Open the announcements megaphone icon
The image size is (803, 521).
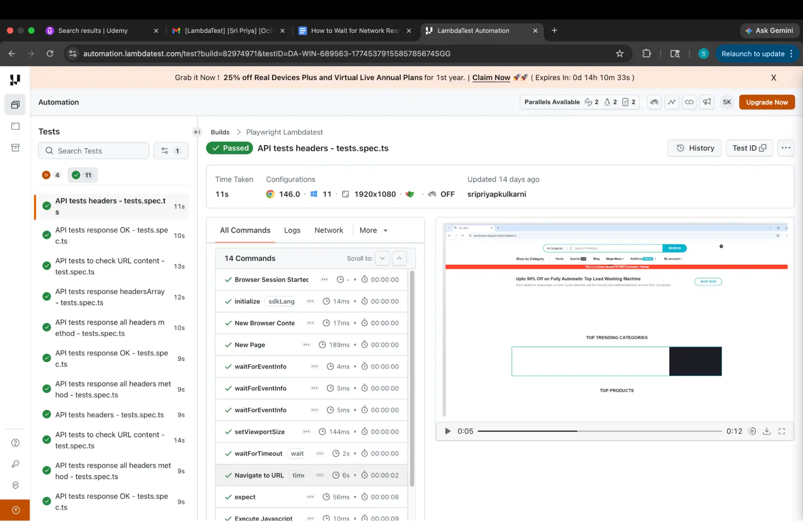coord(707,102)
